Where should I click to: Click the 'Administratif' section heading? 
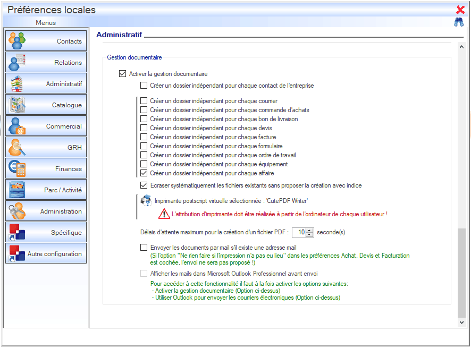pos(119,35)
